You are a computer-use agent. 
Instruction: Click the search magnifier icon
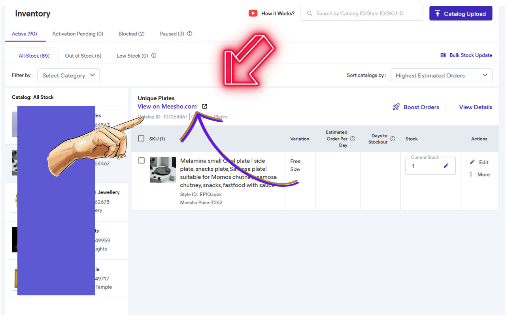click(x=310, y=13)
